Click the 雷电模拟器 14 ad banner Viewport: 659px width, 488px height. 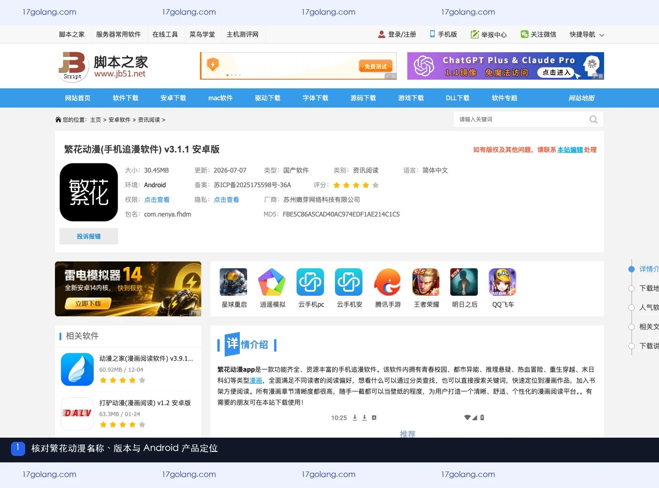(x=128, y=289)
